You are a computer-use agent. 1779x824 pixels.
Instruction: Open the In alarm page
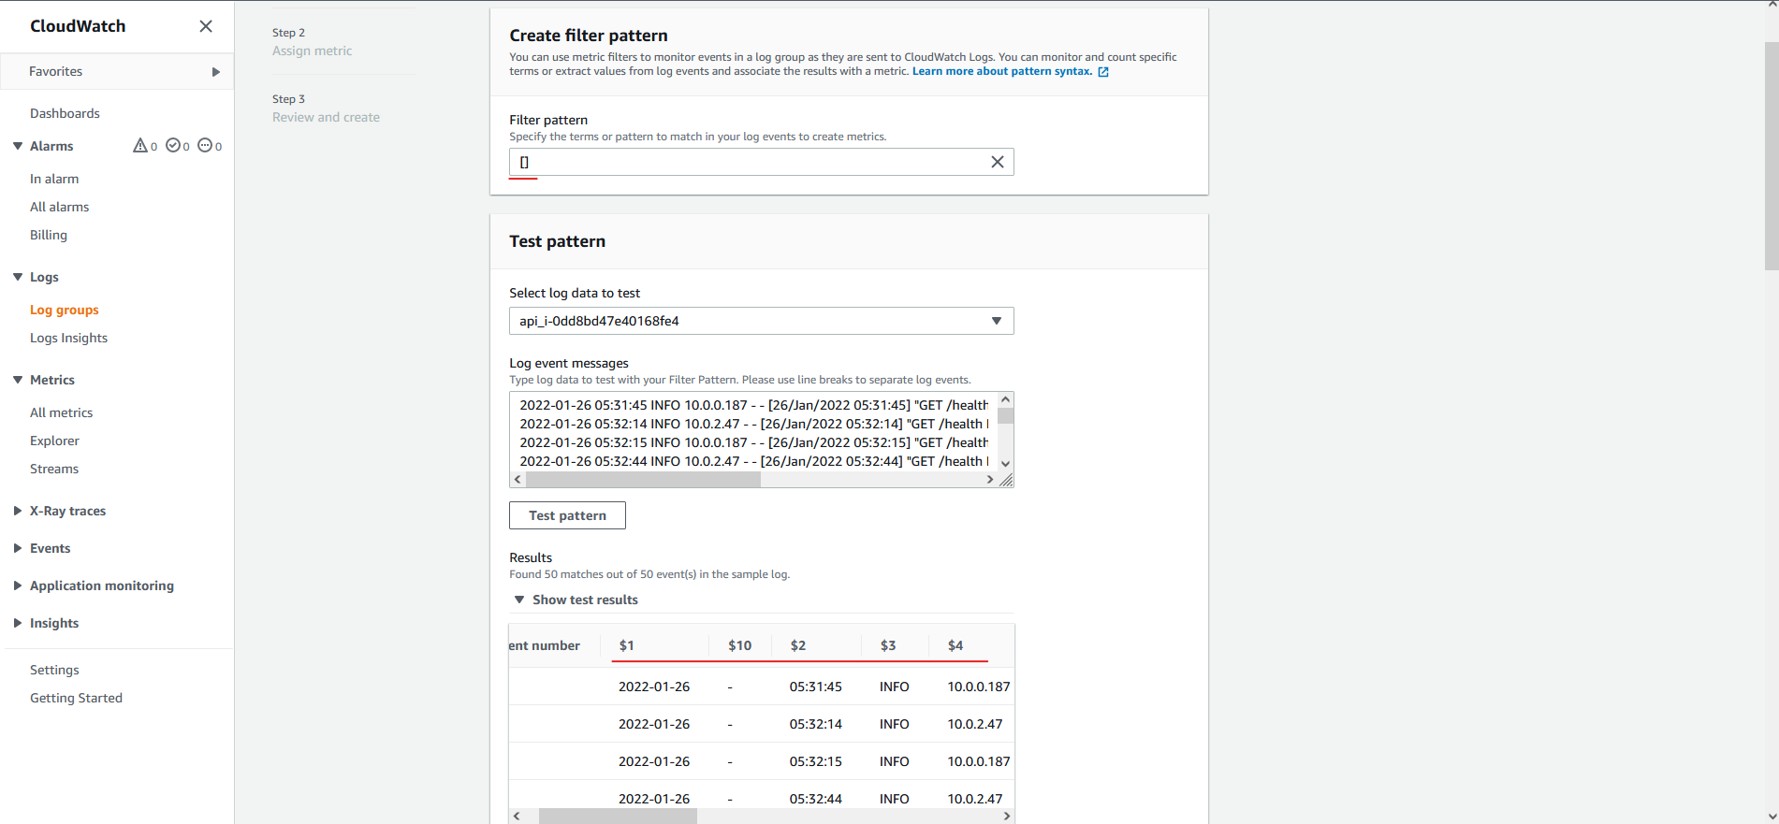point(54,179)
